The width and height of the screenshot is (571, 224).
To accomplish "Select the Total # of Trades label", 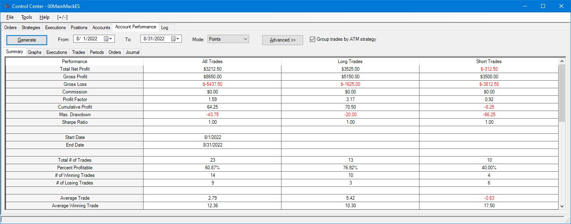I will click(x=74, y=160).
